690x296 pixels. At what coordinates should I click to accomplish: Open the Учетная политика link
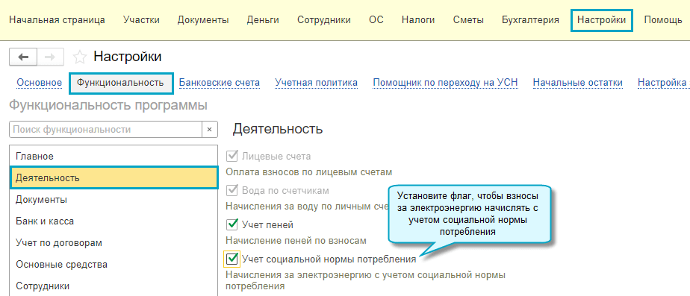tap(316, 83)
